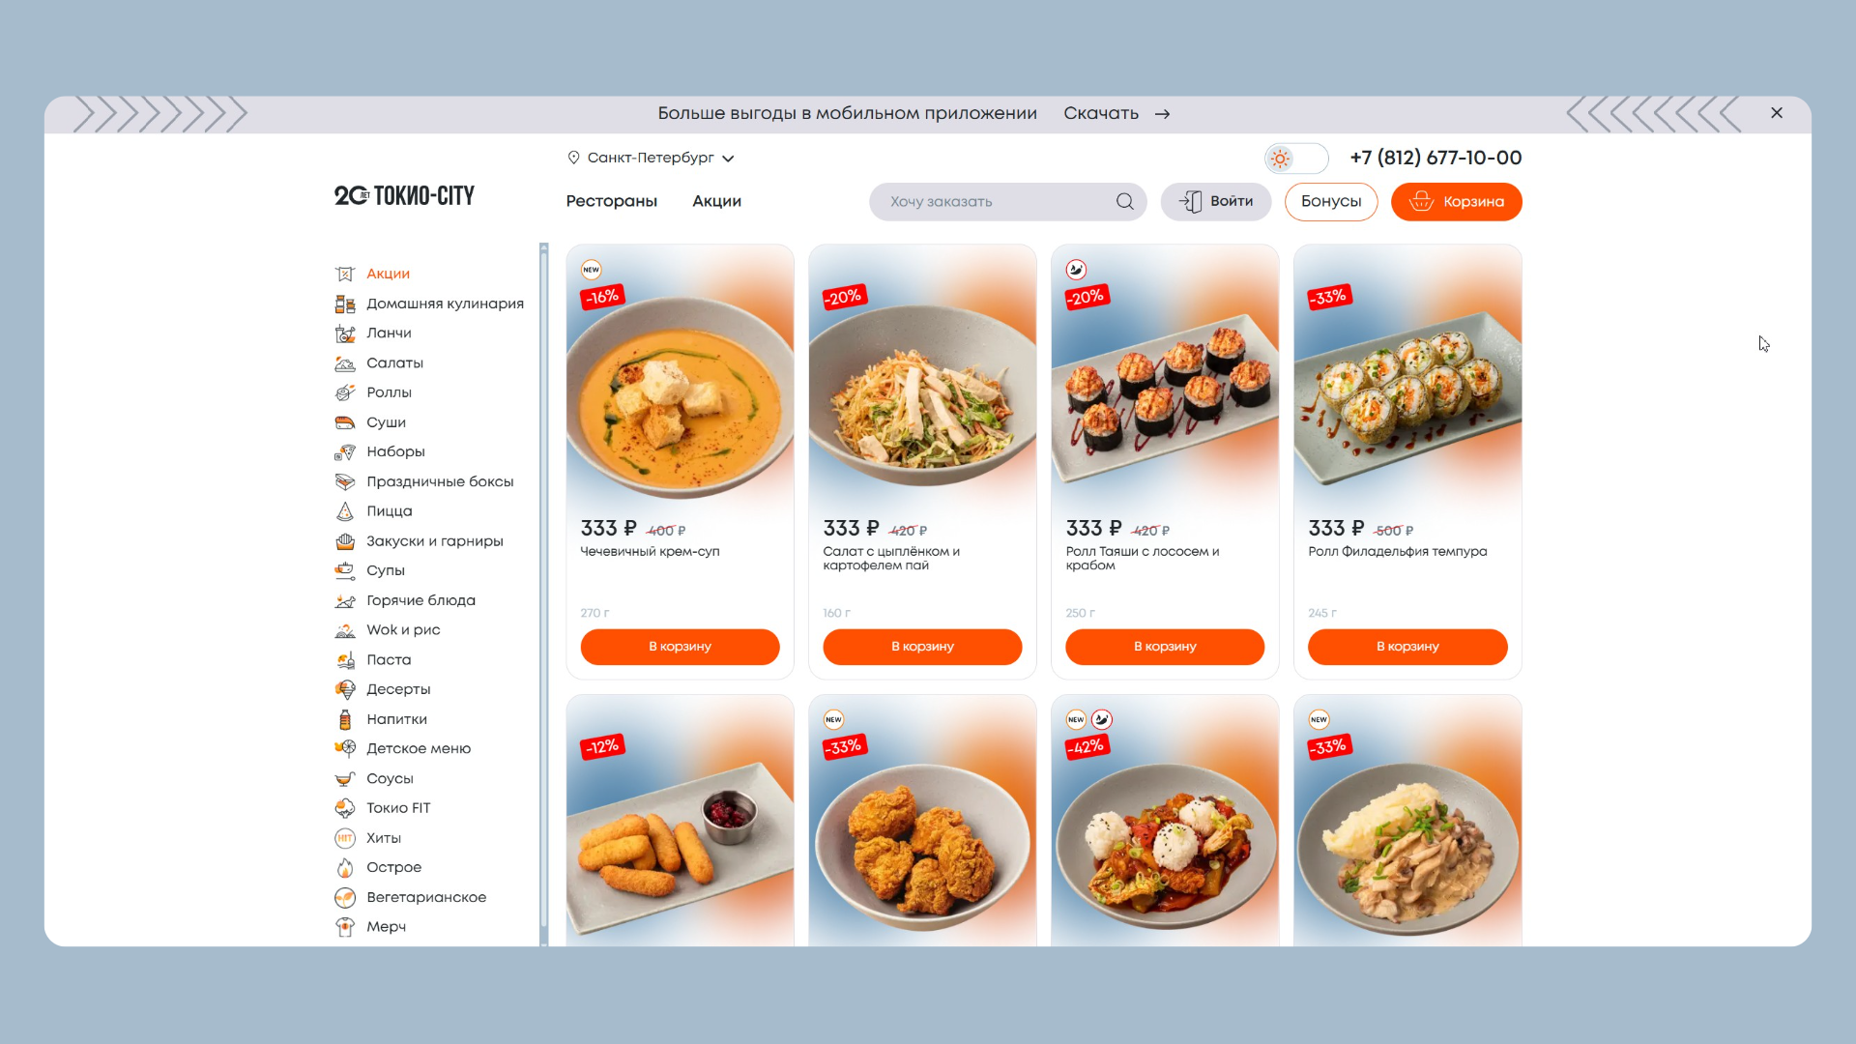Open the Рестораны menu item
This screenshot has height=1044, width=1856.
coord(611,201)
